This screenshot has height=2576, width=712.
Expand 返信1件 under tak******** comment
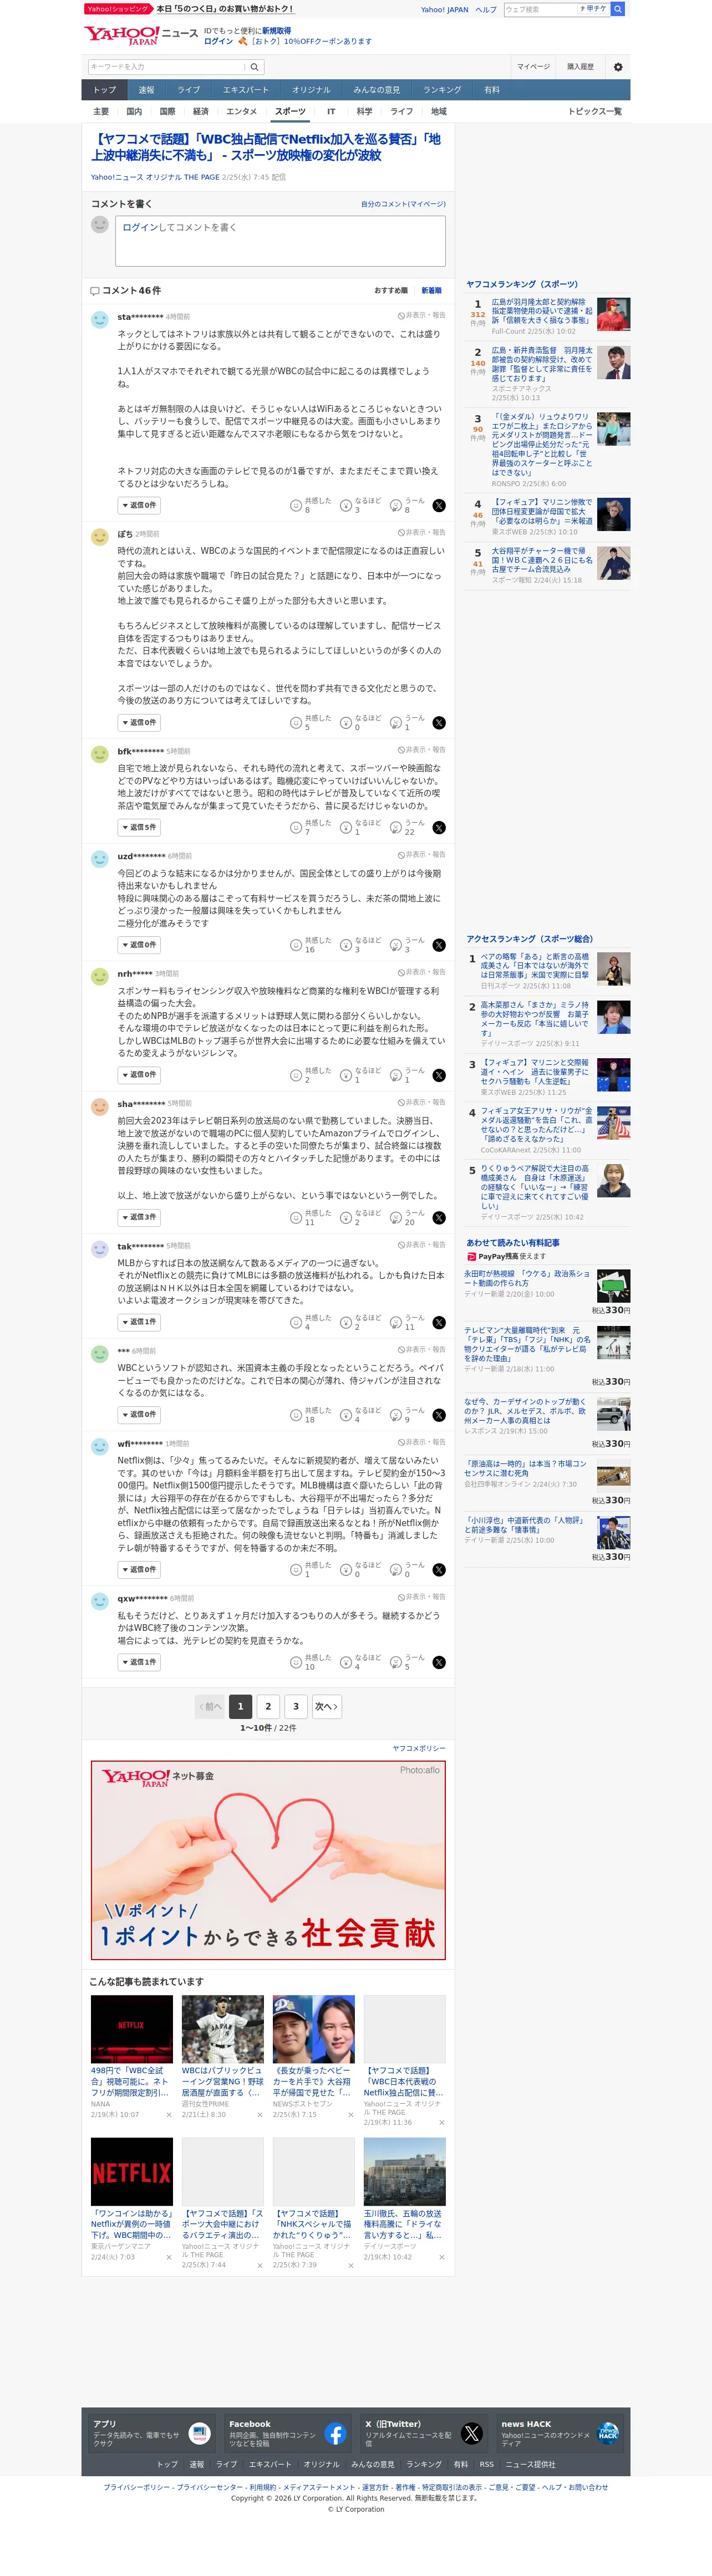click(x=139, y=1323)
